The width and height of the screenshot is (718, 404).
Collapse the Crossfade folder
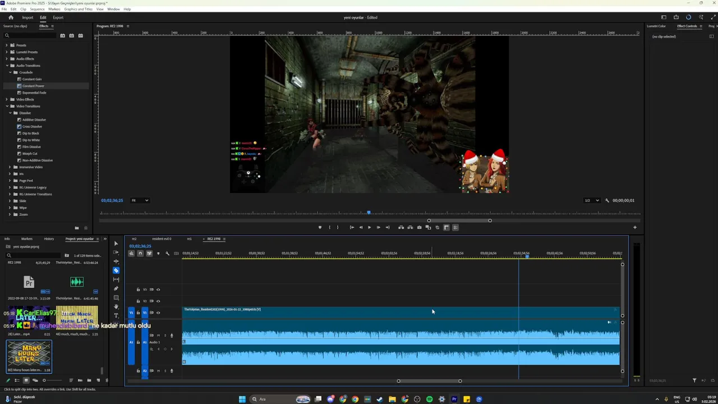point(10,72)
